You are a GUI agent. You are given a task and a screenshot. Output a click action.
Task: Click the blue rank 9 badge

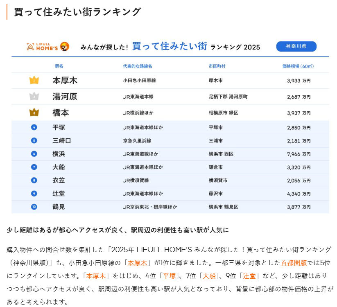34,194
